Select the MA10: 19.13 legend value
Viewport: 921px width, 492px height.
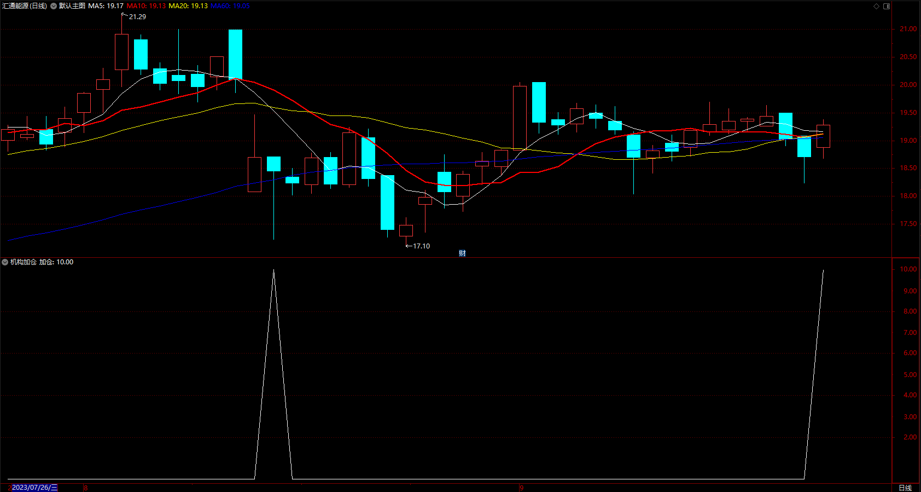tap(146, 6)
